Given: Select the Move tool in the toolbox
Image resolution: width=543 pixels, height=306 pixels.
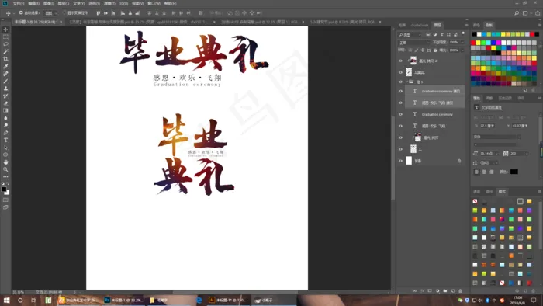Looking at the screenshot, I should pyautogui.click(x=5, y=30).
